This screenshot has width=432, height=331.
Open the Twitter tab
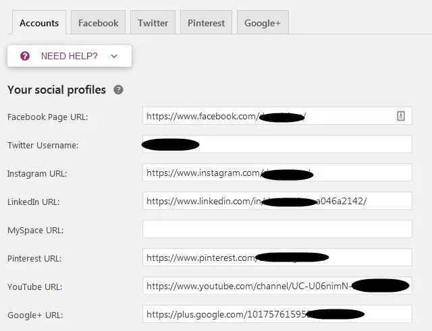[153, 22]
